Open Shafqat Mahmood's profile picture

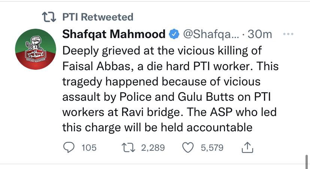point(36,49)
